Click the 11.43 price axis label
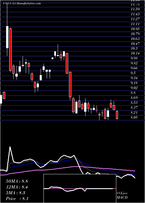This screenshot has width=145, height=203. pos(135,14)
